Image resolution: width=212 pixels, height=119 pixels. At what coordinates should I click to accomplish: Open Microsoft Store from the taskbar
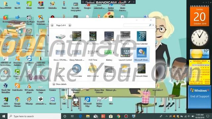[111, 116]
